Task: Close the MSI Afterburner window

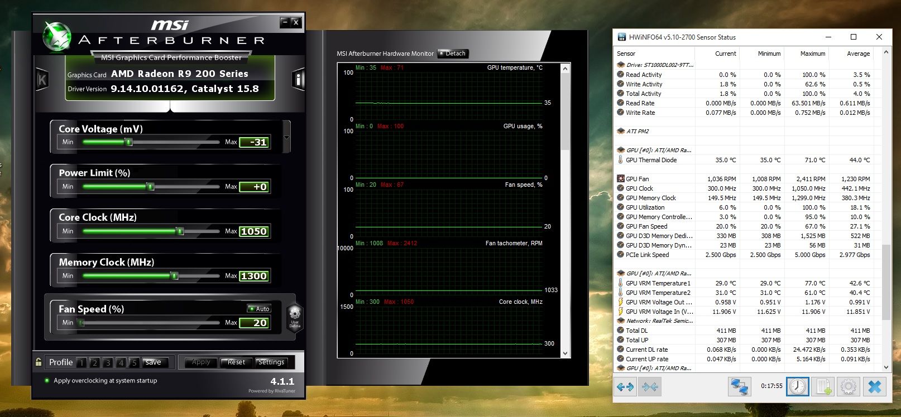Action: tap(296, 22)
